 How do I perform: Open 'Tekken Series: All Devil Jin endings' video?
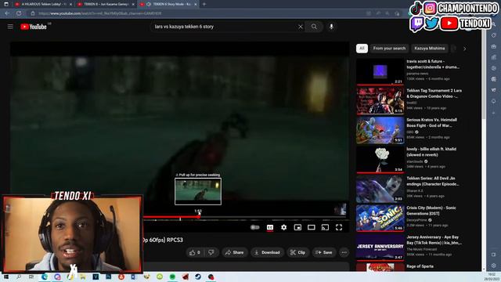coord(433,181)
